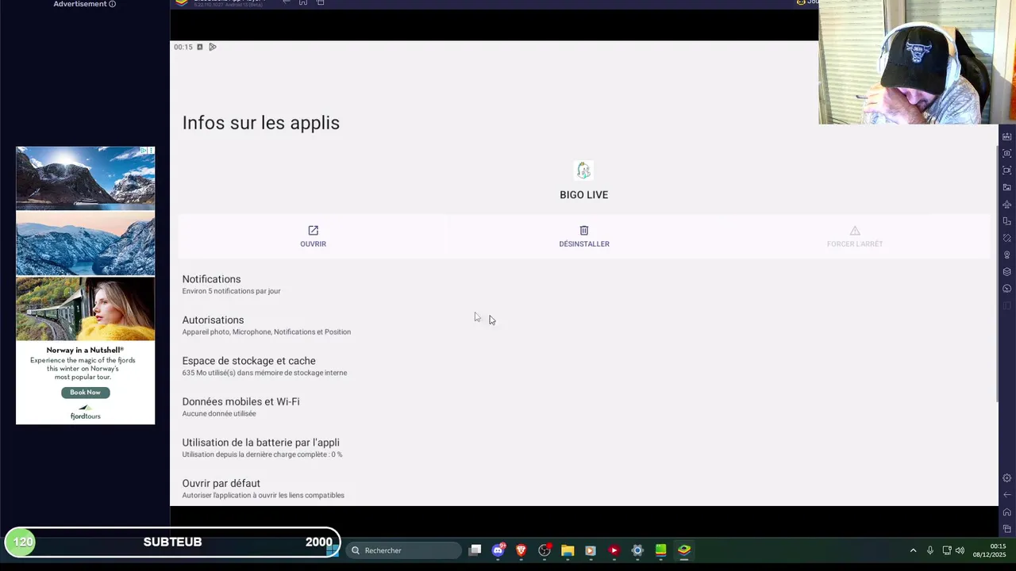This screenshot has height=571, width=1016.
Task: Open Espace de stockage et cache
Action: point(584,366)
